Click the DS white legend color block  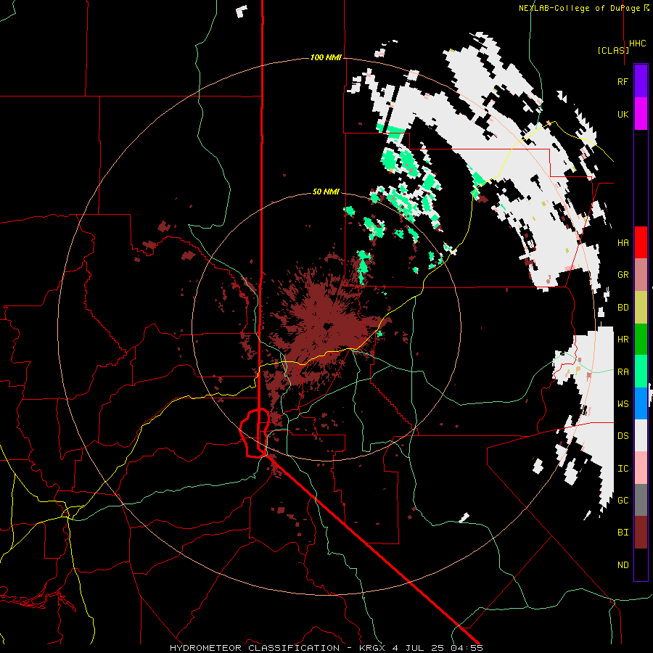pyautogui.click(x=641, y=435)
